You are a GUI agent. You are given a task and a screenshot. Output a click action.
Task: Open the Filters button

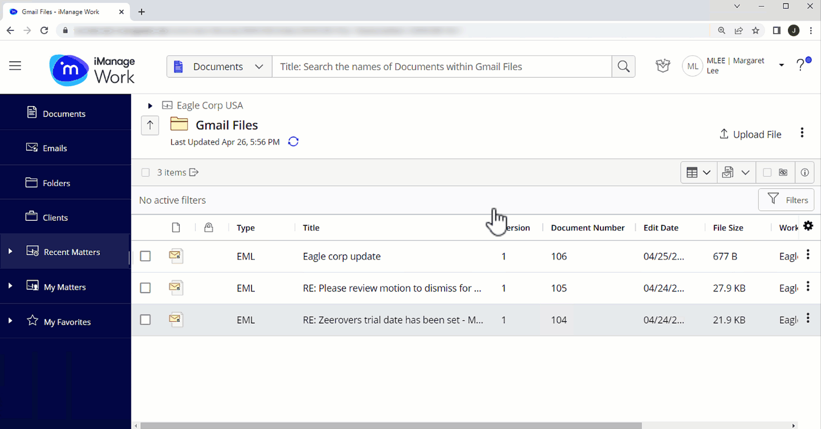786,200
